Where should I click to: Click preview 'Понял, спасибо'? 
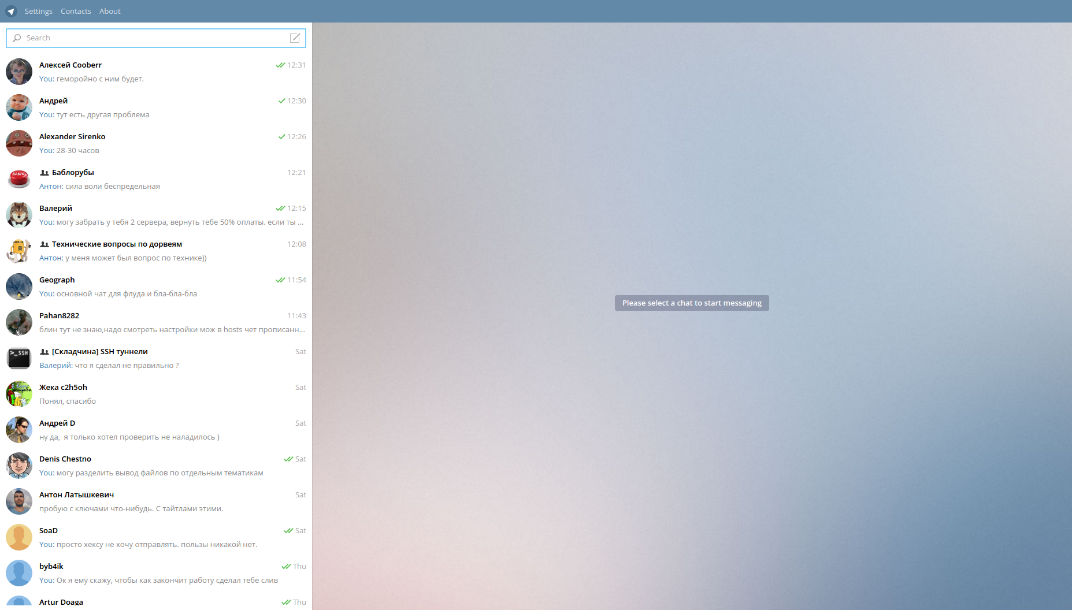coord(68,401)
